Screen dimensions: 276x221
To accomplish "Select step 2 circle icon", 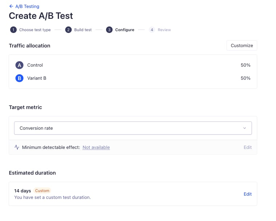I will click(x=68, y=30).
